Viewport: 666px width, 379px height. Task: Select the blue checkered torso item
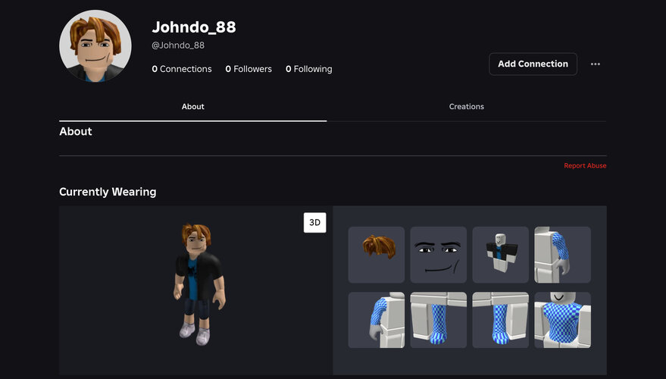click(x=562, y=320)
